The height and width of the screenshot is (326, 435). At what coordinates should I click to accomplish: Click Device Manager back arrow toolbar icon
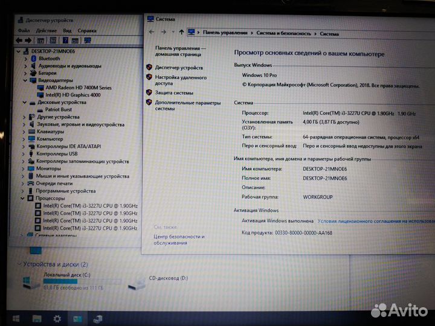point(19,40)
